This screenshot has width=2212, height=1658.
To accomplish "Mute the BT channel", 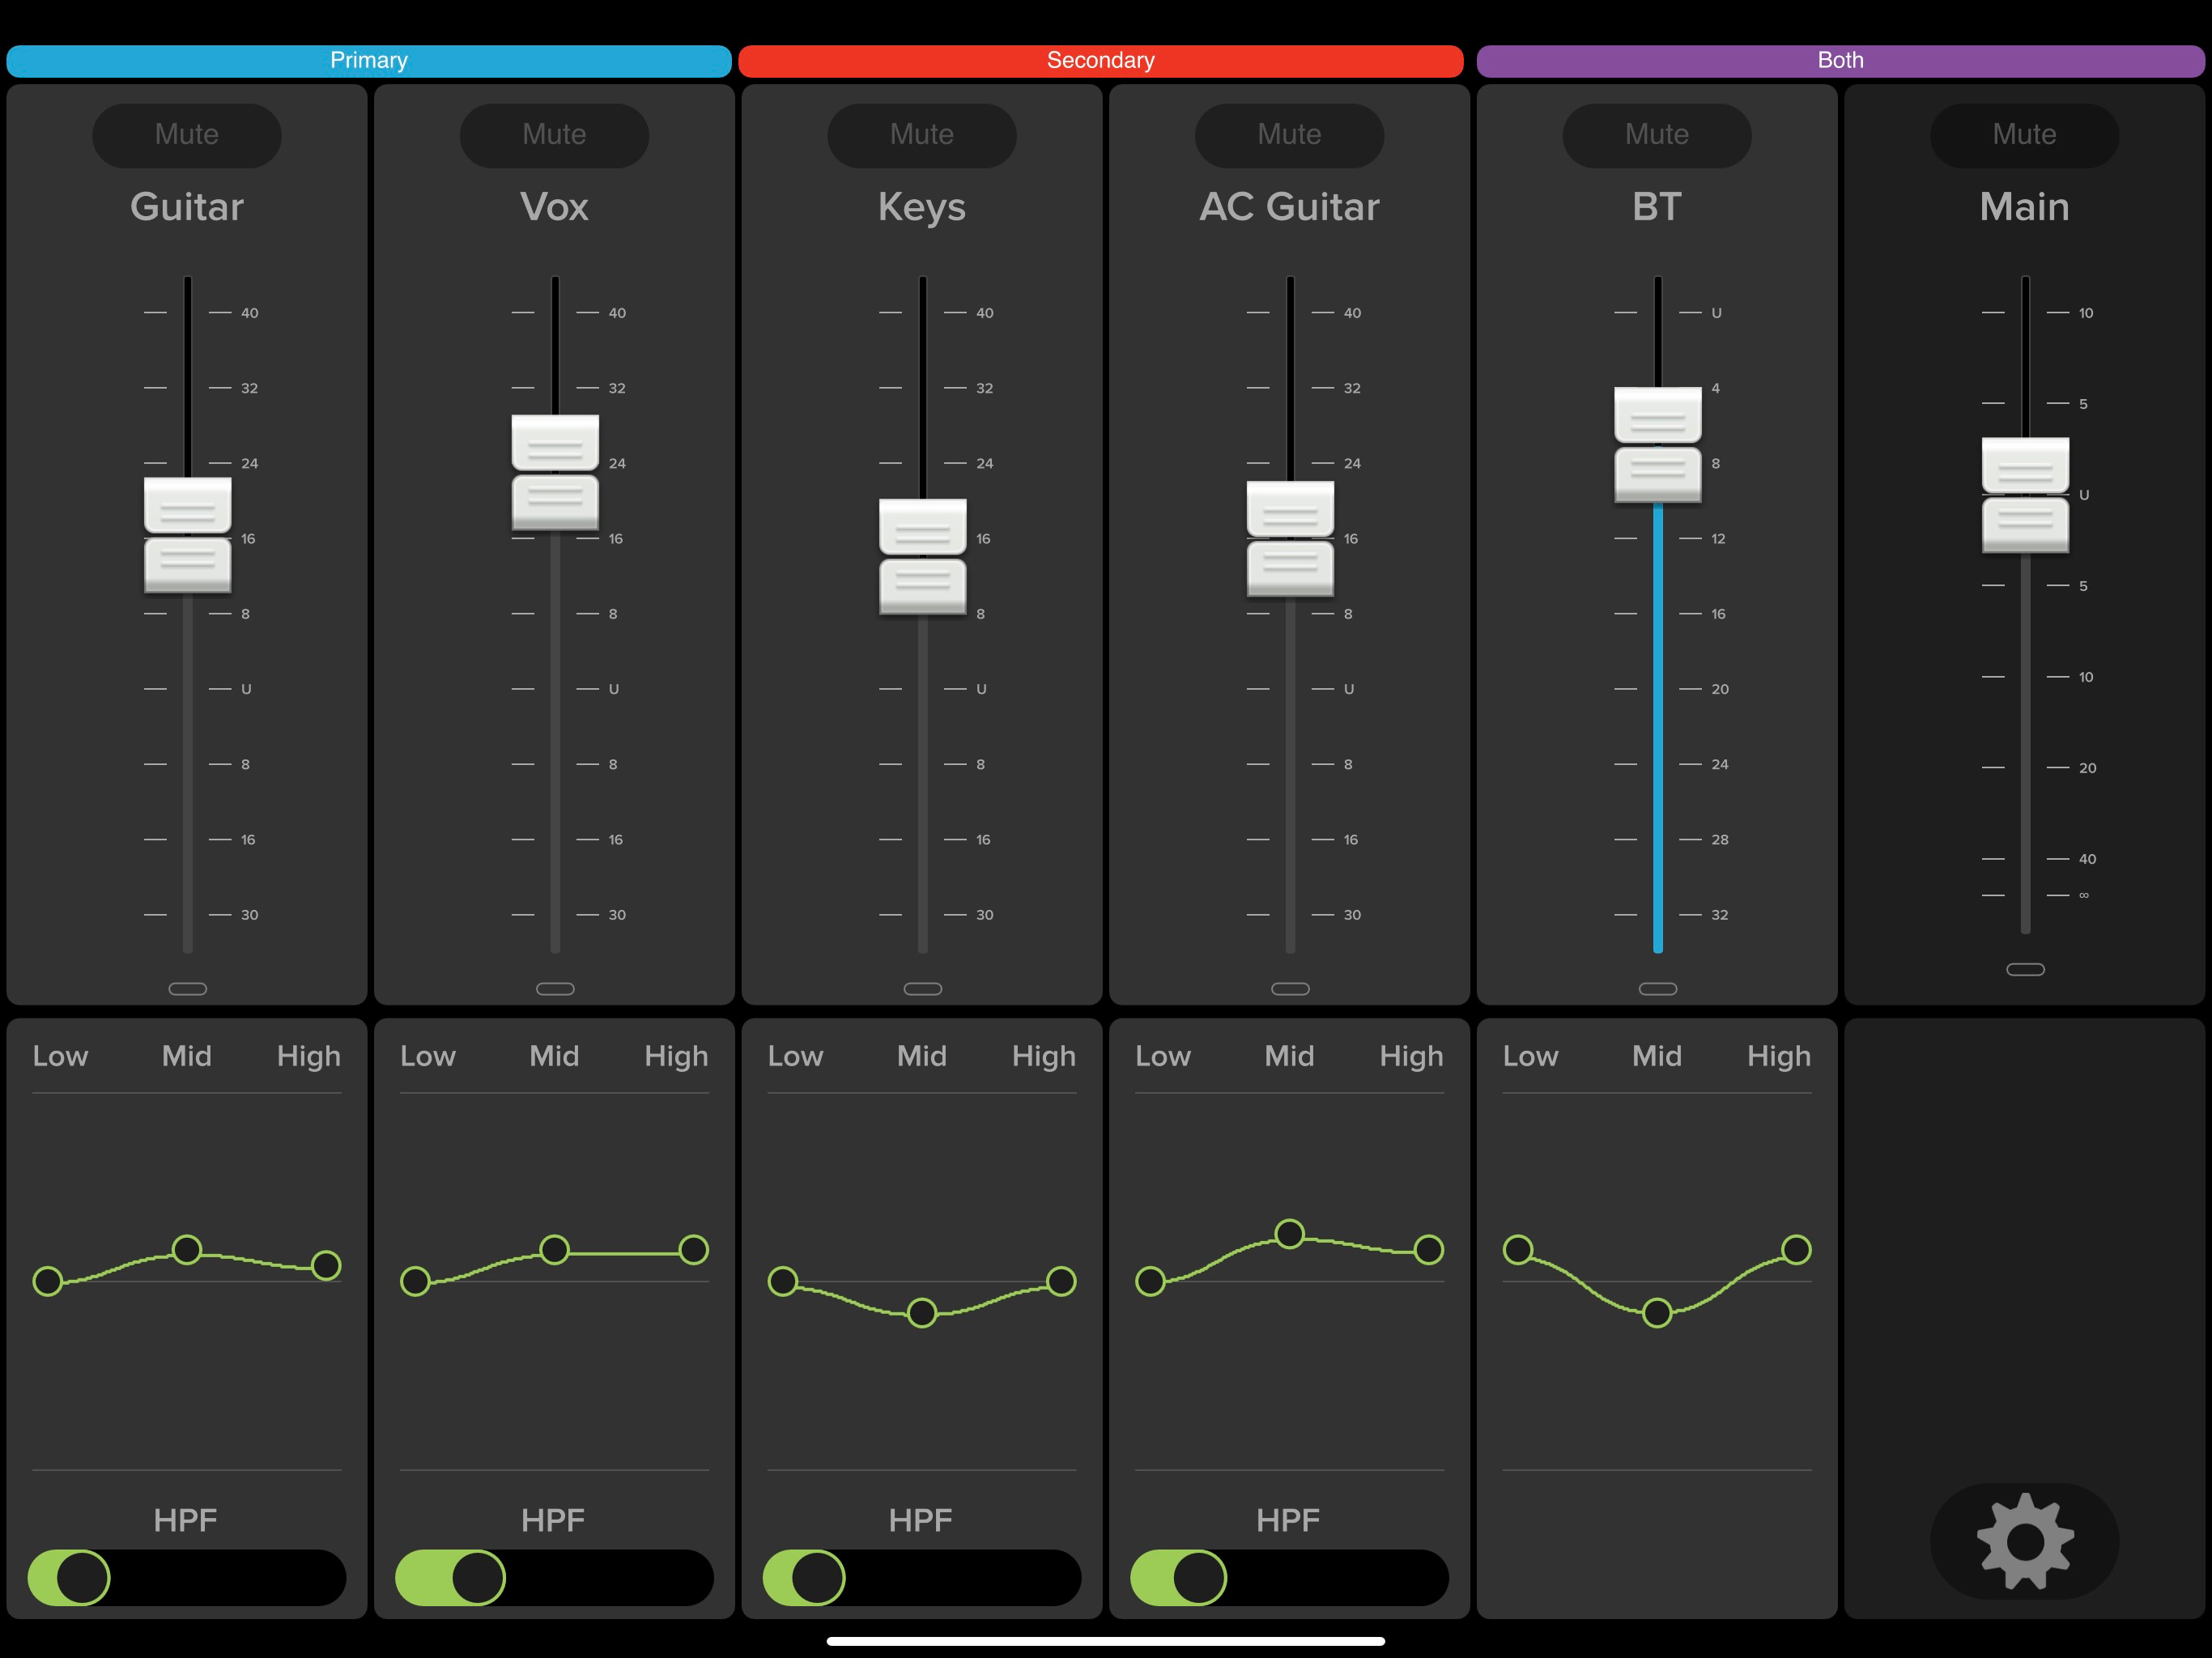I will click(x=1657, y=135).
